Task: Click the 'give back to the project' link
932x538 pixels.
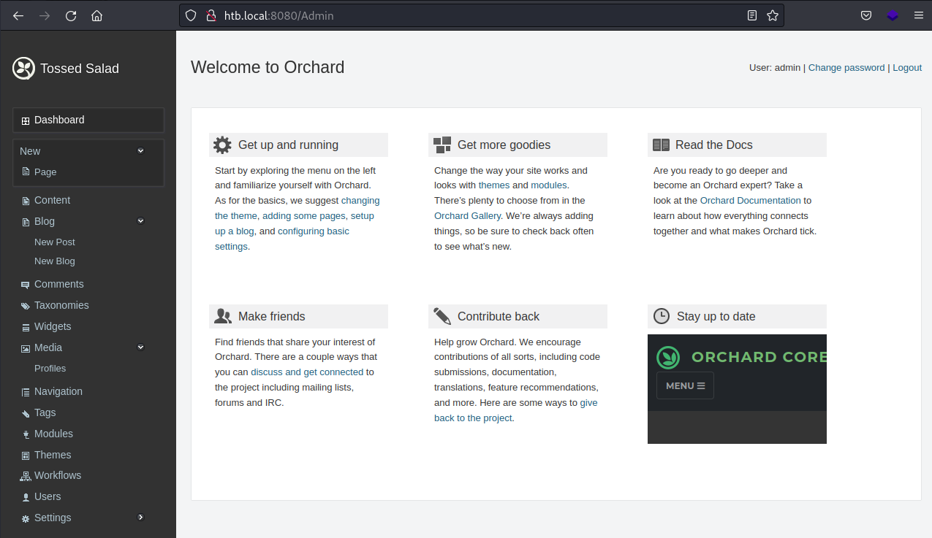Action: [516, 410]
